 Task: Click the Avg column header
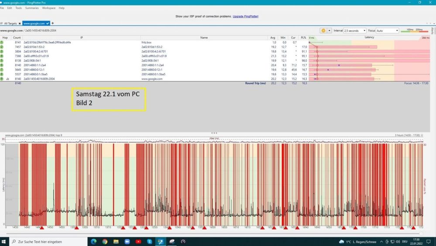tap(273, 38)
